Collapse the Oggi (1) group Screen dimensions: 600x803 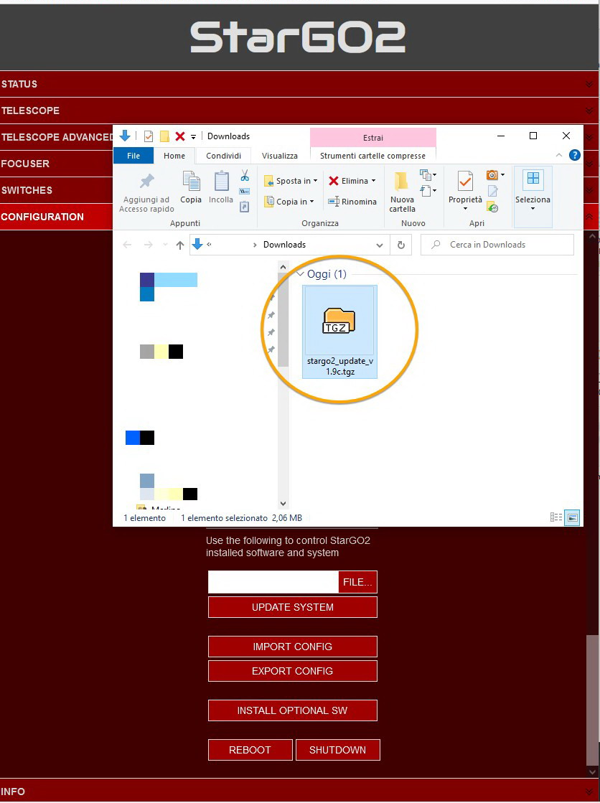[301, 274]
